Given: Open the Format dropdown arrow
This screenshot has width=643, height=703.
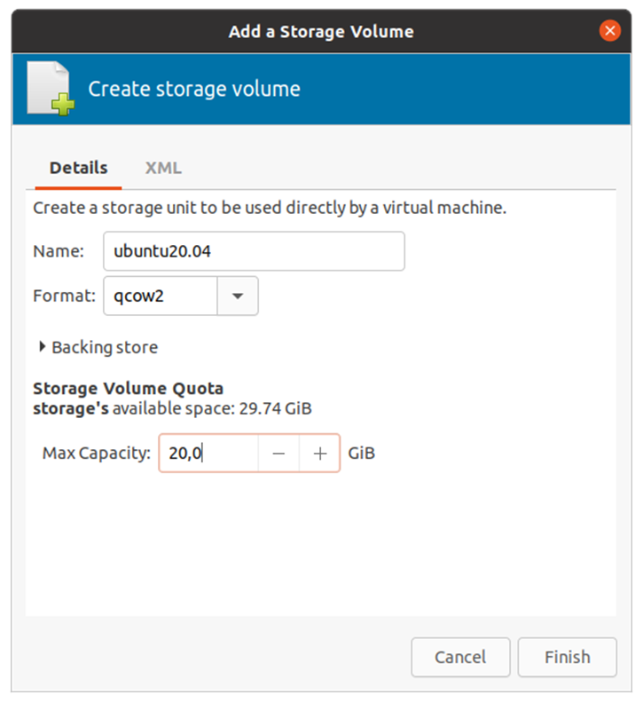Looking at the screenshot, I should [238, 296].
